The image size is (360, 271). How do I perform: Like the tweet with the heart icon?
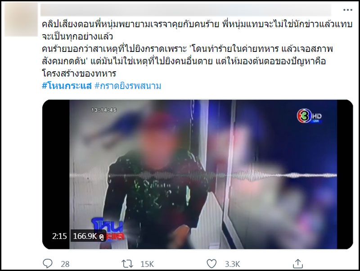point(211,264)
